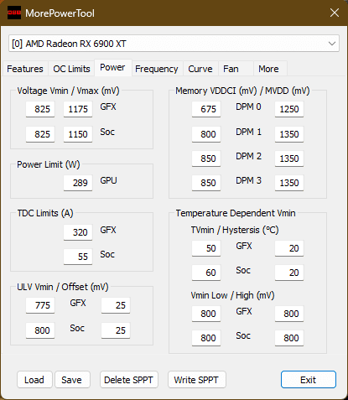Image resolution: width=348 pixels, height=400 pixels.
Task: Click the 'ULV Vmin / Offset (mV)' label
Action: coord(63,287)
